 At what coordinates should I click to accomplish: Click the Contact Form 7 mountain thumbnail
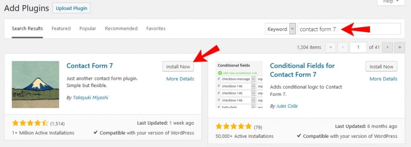coord(35,84)
